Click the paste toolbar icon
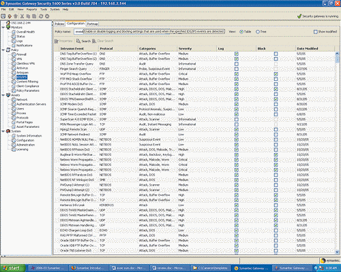The height and width of the screenshot is (272, 341). pyautogui.click(x=34, y=16)
